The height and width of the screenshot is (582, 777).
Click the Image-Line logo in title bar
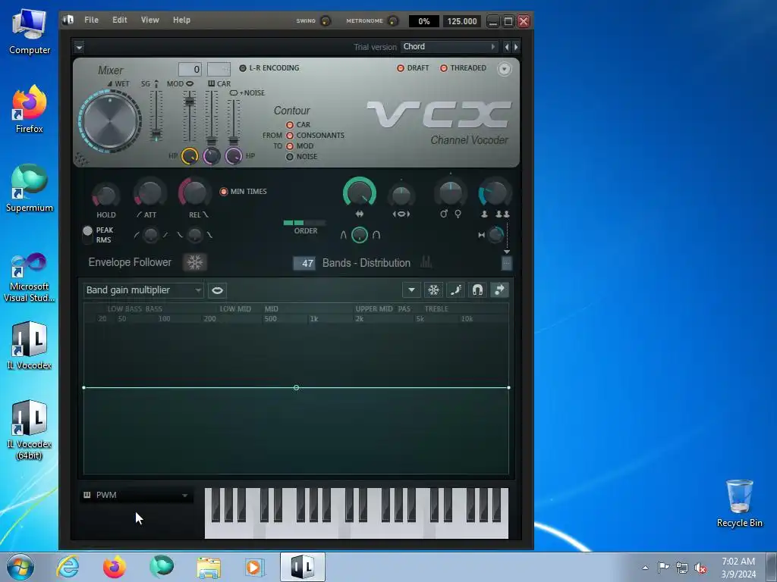[x=68, y=20]
